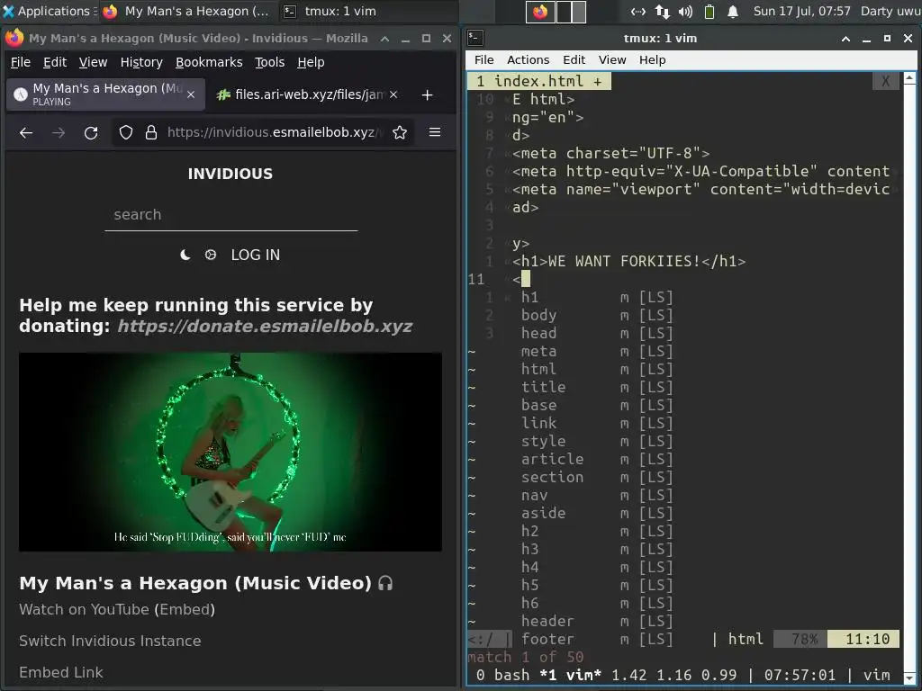Click the headphones audio-only icon
The width and height of the screenshot is (922, 691).
coord(385,583)
